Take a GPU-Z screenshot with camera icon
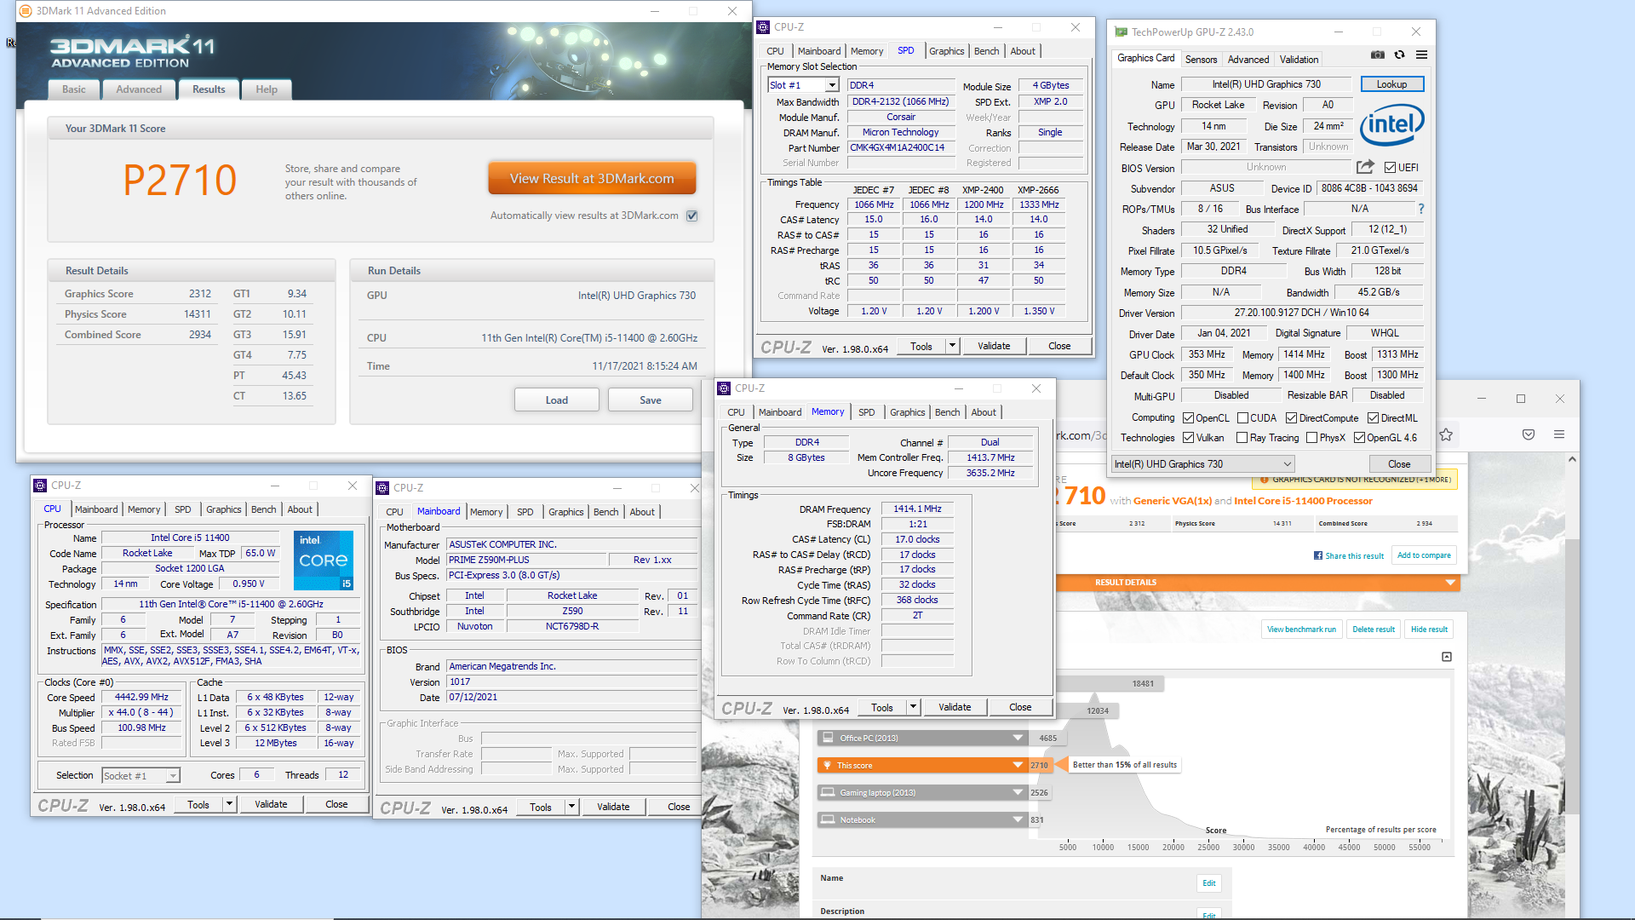This screenshot has width=1635, height=920. click(1377, 55)
